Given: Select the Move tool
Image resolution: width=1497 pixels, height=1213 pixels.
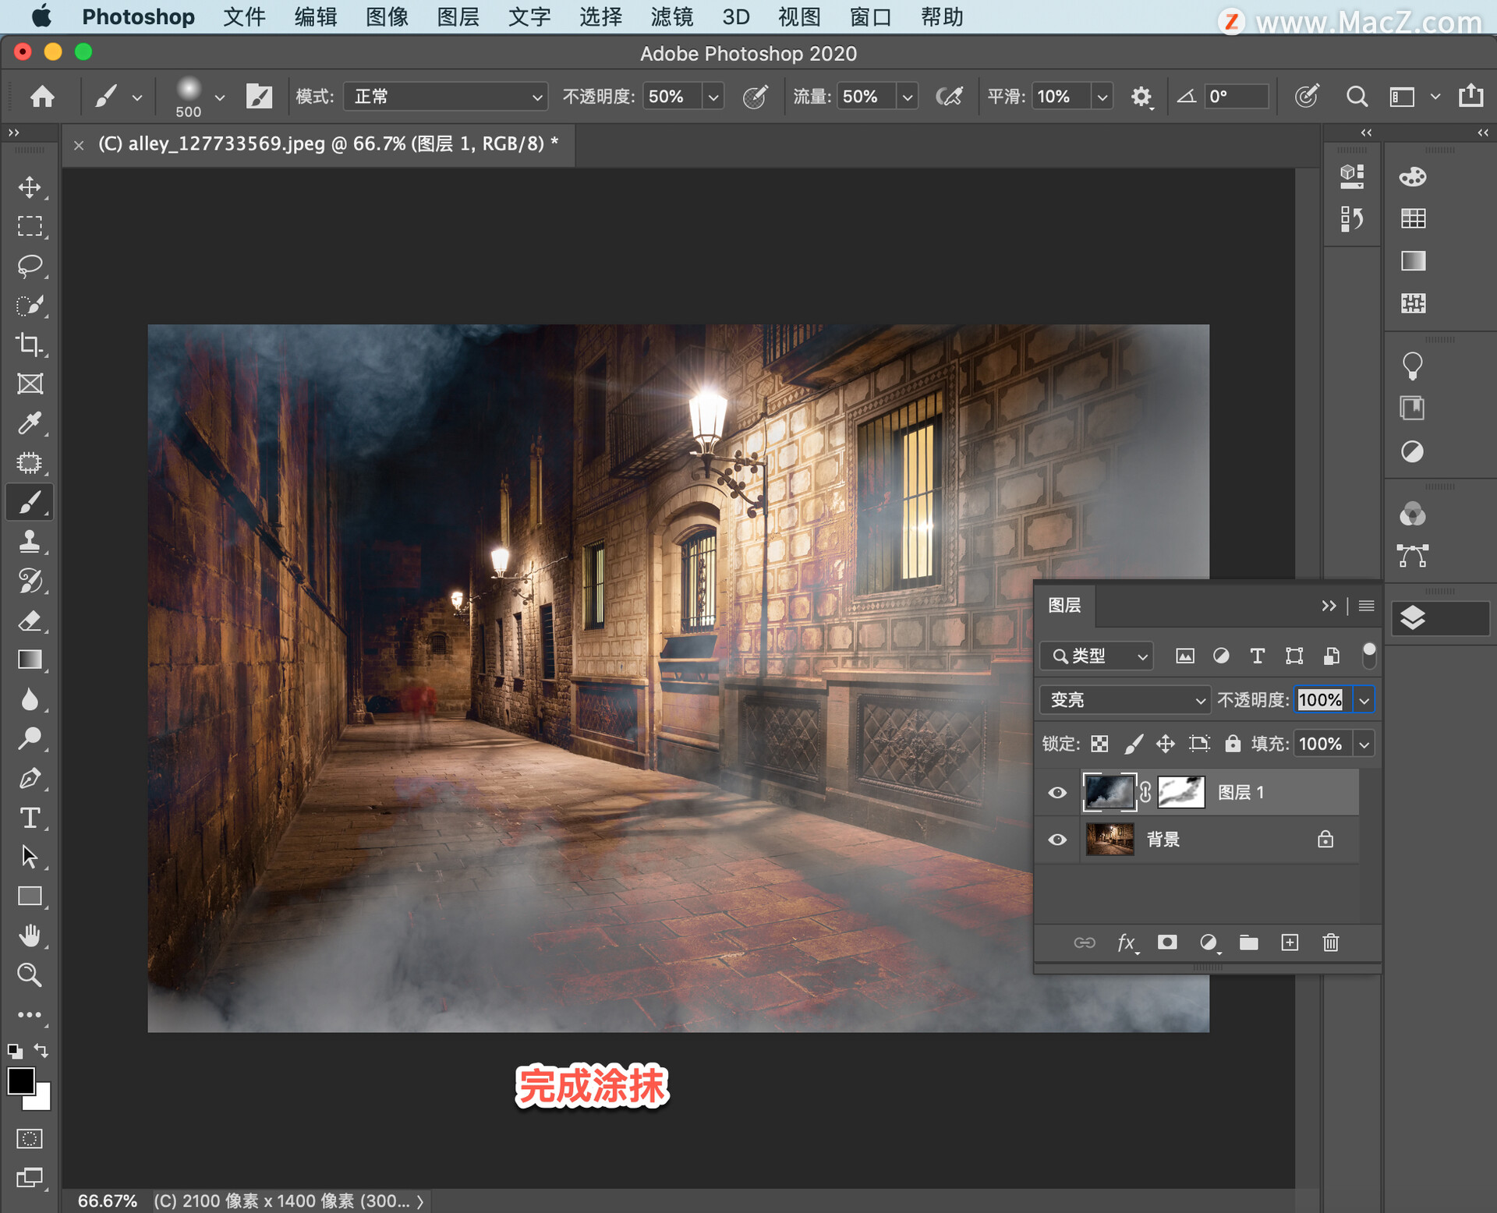Looking at the screenshot, I should pos(30,187).
